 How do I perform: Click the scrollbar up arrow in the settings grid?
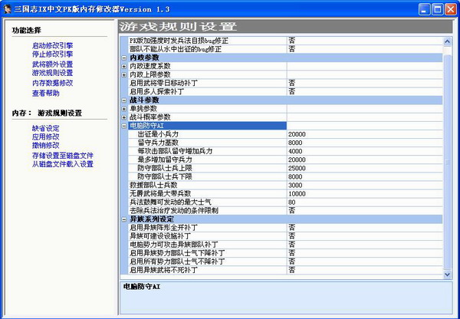click(x=448, y=41)
